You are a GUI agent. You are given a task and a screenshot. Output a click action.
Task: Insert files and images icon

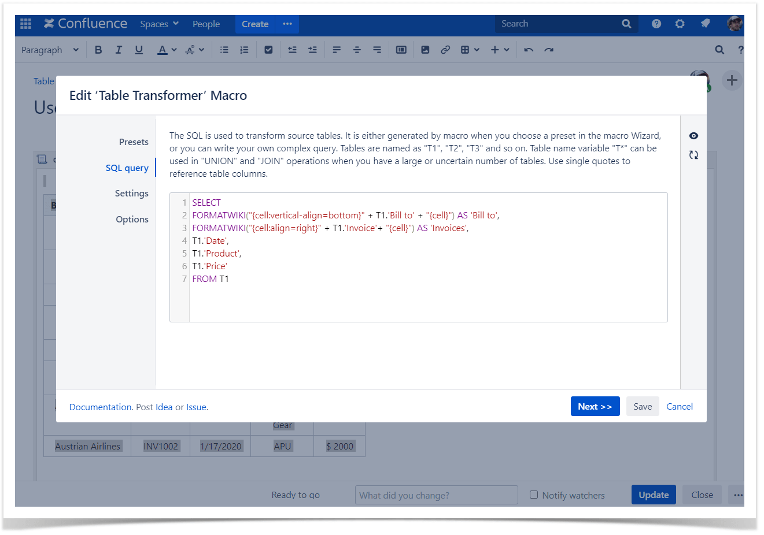425,50
